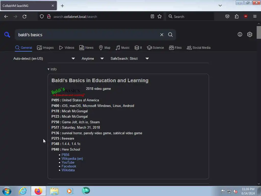The width and height of the screenshot is (261, 196).
Task: Switch to the Files tab
Action: (175, 48)
